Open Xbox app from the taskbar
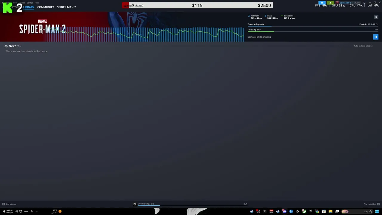 304,211
